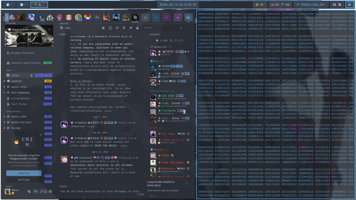Image resolution: width=356 pixels, height=200 pixels.
Task: Open the search magnifier in rules channel
Action: [x=181, y=28]
